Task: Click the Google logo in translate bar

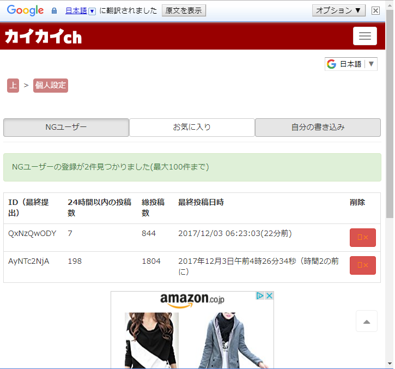Action: pos(25,10)
